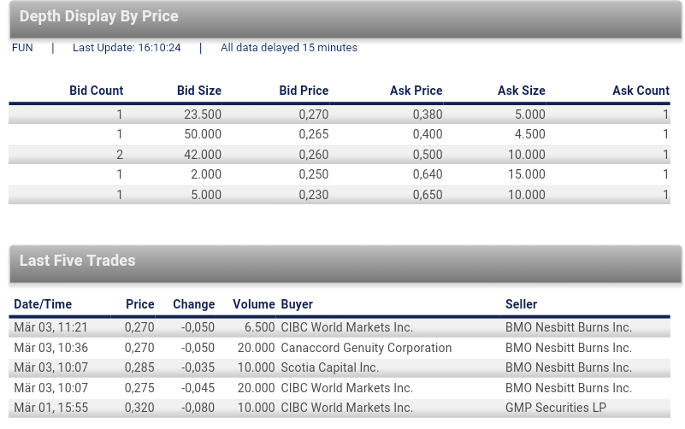The width and height of the screenshot is (685, 429).
Task: Select the 0,270 bid price cell
Action: click(x=314, y=115)
